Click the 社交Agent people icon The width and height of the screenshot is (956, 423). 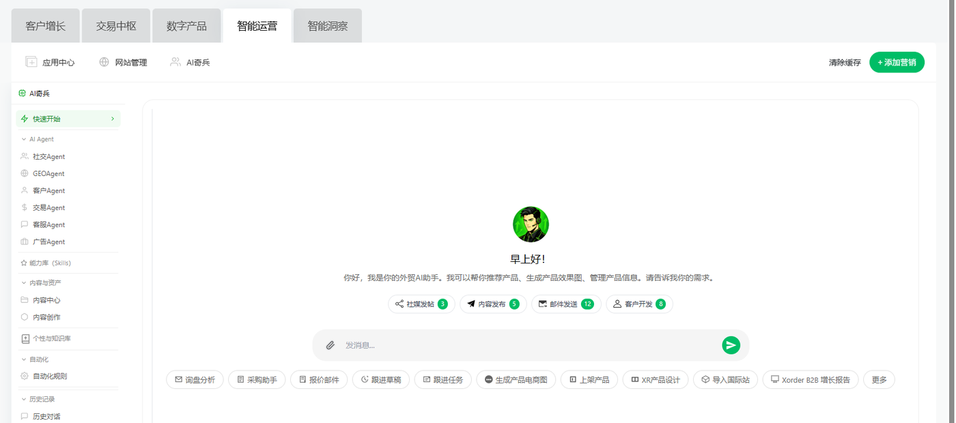pos(25,156)
